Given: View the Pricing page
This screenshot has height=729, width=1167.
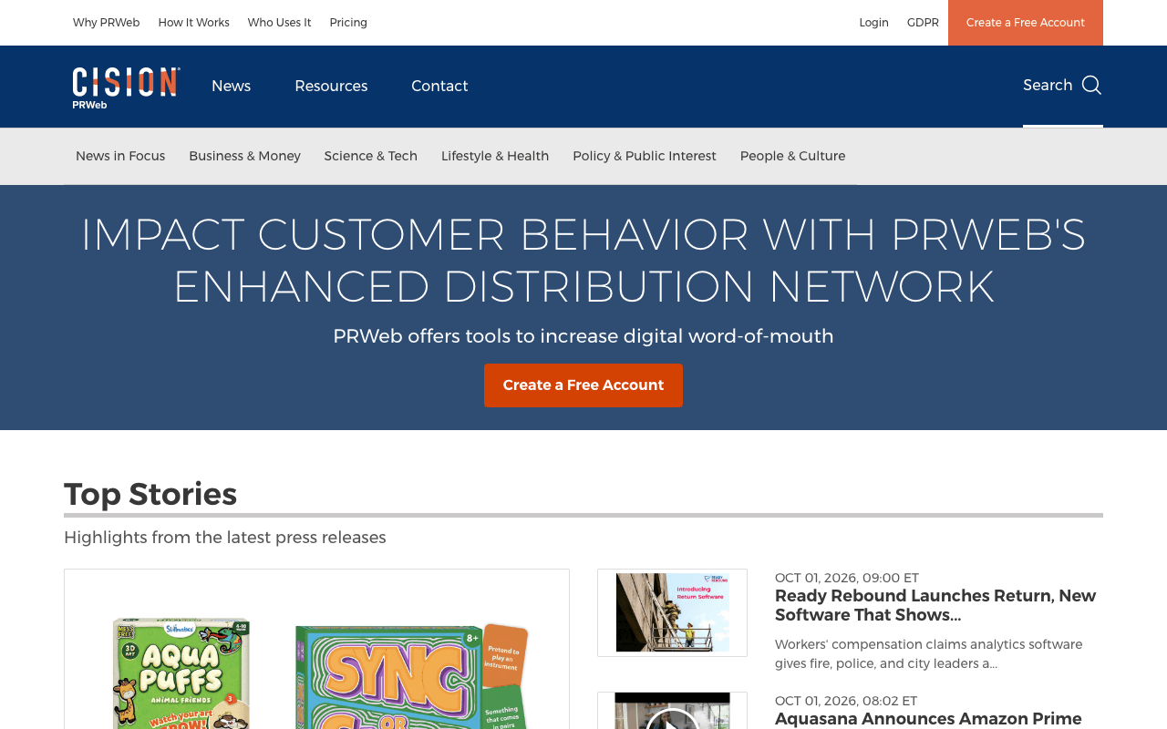Looking at the screenshot, I should (348, 23).
